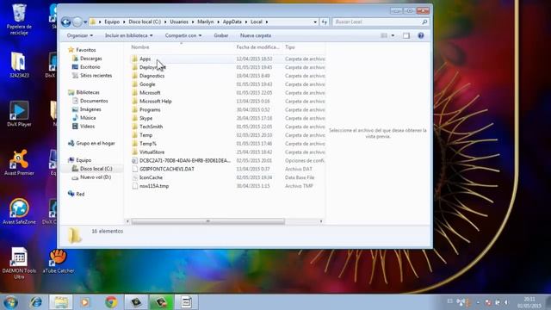Select DAEMON Tools Ultra desktop shortcut
The width and height of the screenshot is (551, 310).
click(x=19, y=263)
